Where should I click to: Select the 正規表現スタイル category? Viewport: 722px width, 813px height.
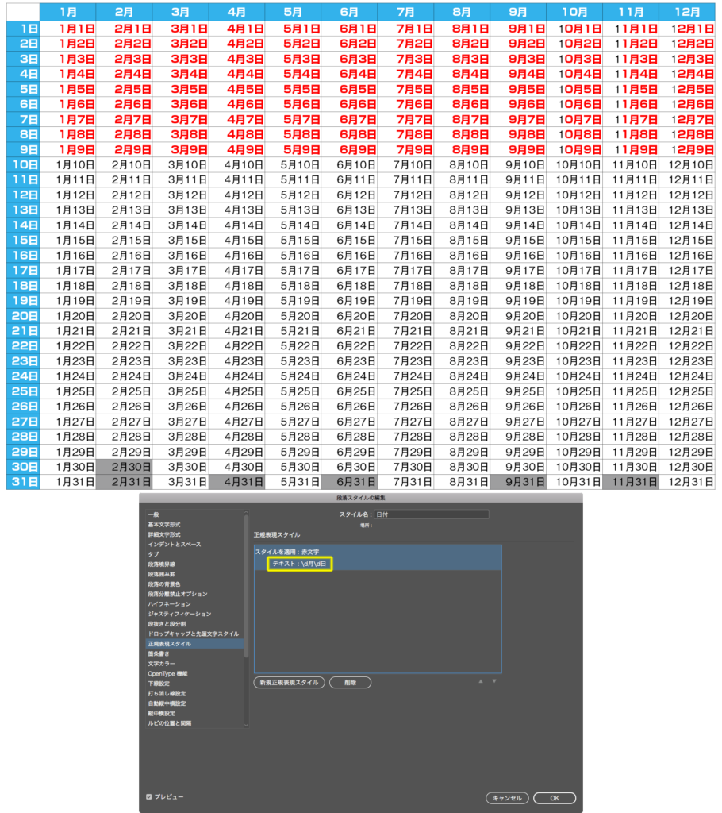coord(195,643)
